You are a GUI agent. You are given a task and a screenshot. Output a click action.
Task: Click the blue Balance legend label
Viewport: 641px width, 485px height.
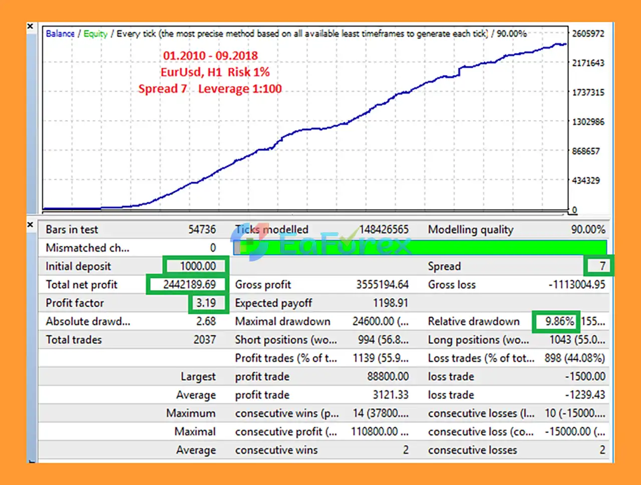point(60,34)
